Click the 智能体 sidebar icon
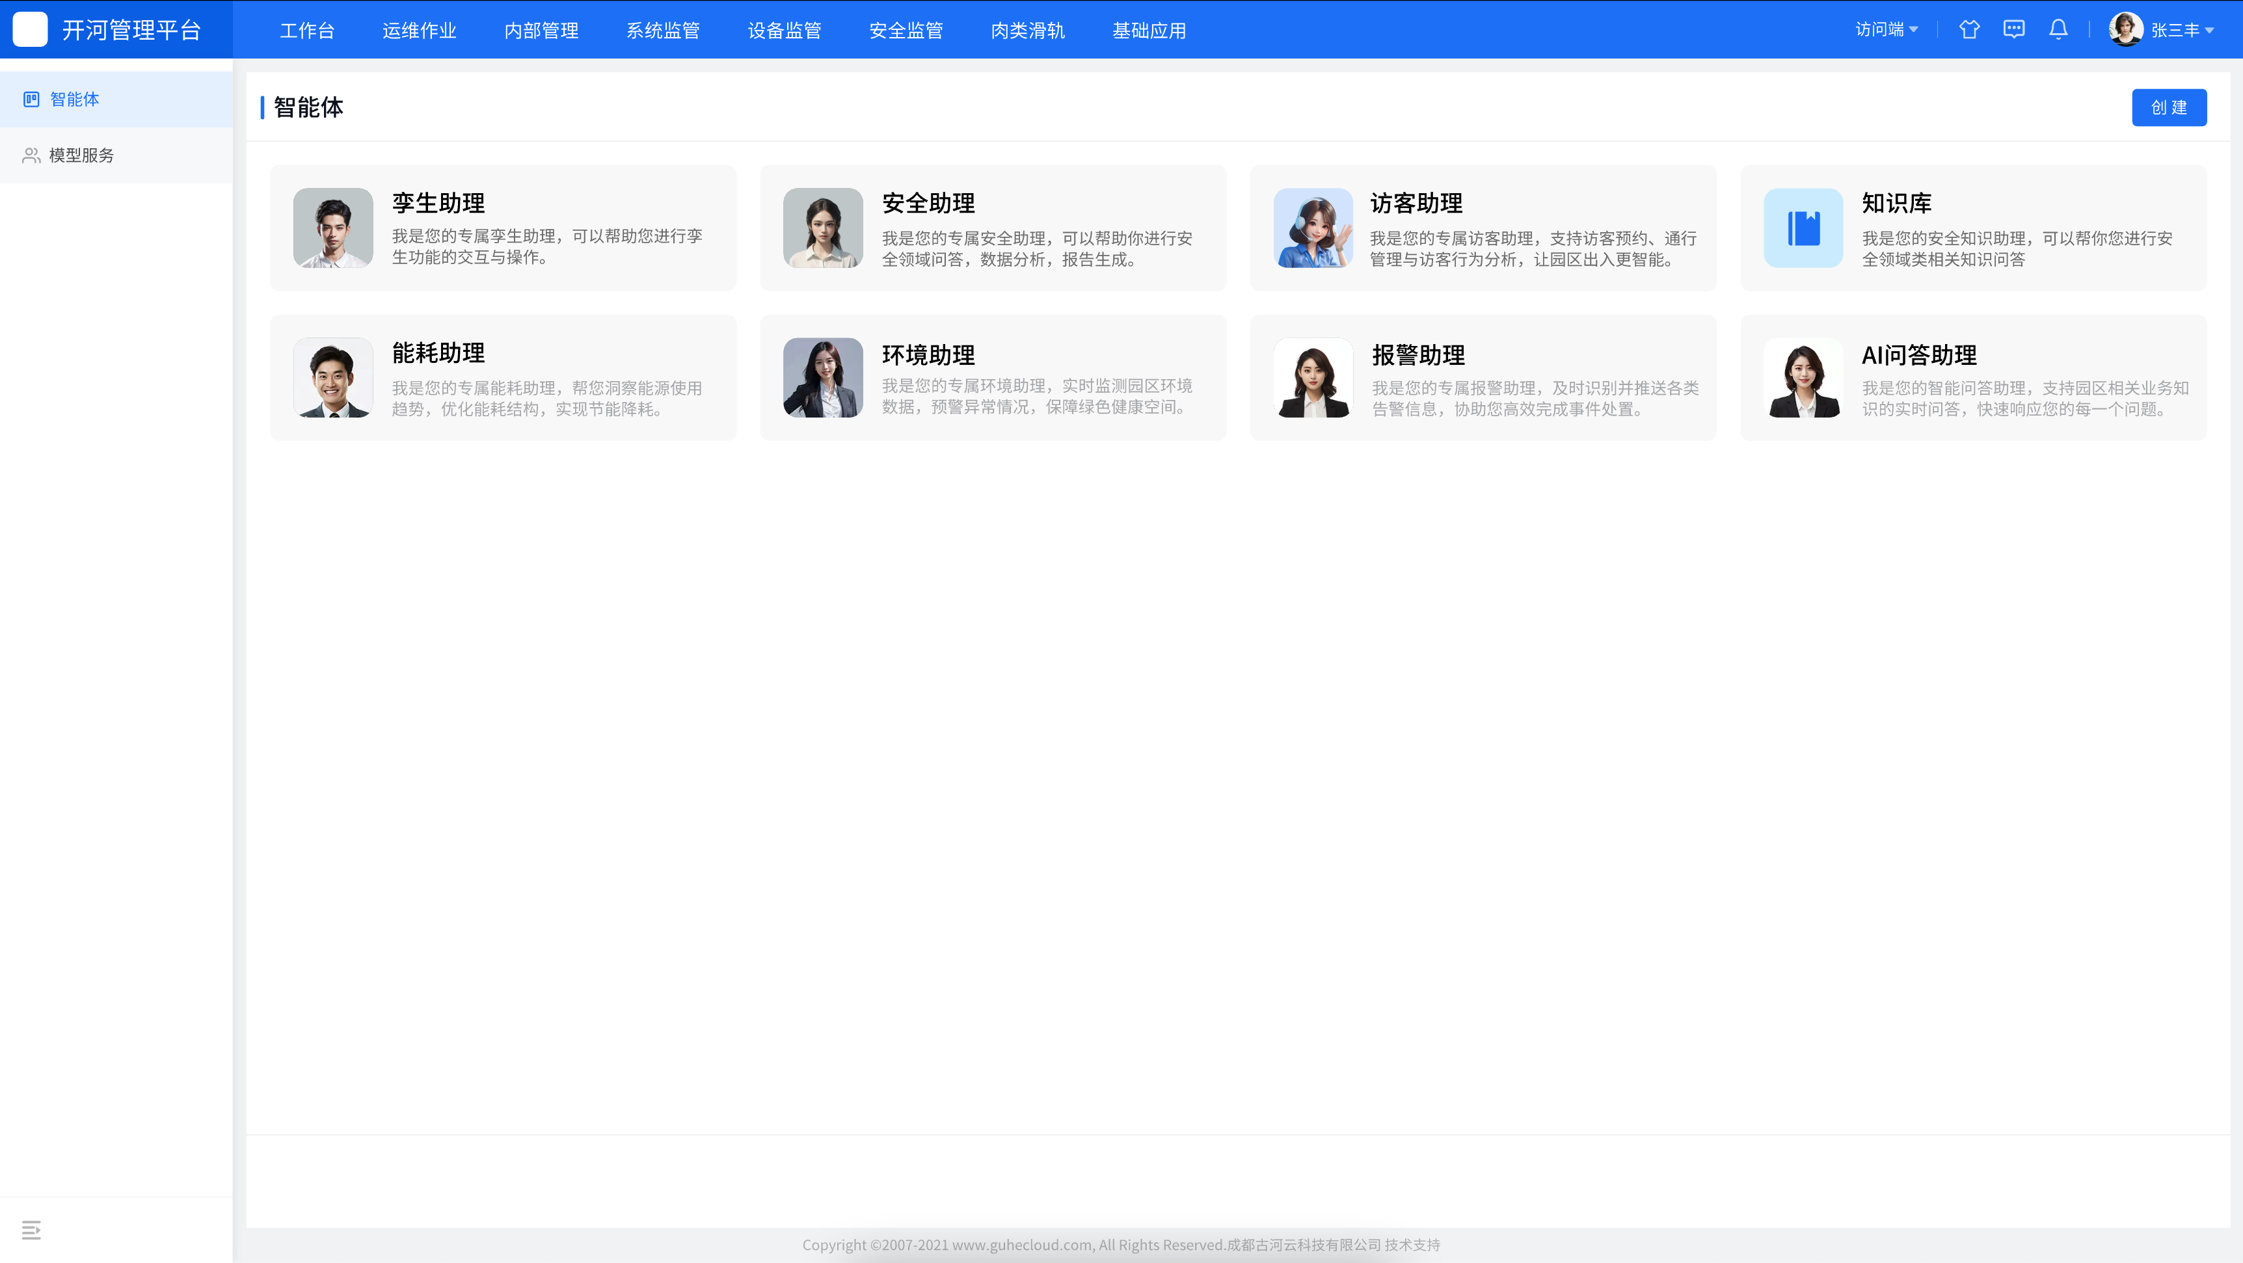Screen dimensions: 2243x1263 click(31, 100)
